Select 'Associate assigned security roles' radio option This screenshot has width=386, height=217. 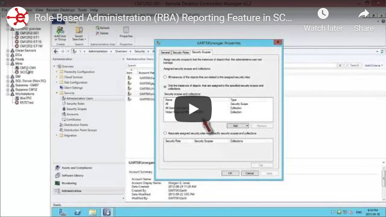(x=165, y=133)
